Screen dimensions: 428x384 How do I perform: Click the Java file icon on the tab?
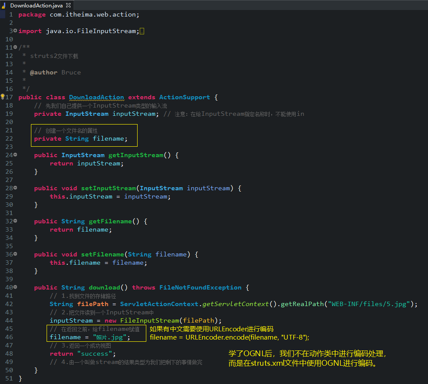tap(4, 6)
